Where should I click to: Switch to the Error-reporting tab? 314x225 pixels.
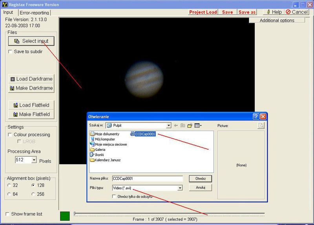[35, 13]
